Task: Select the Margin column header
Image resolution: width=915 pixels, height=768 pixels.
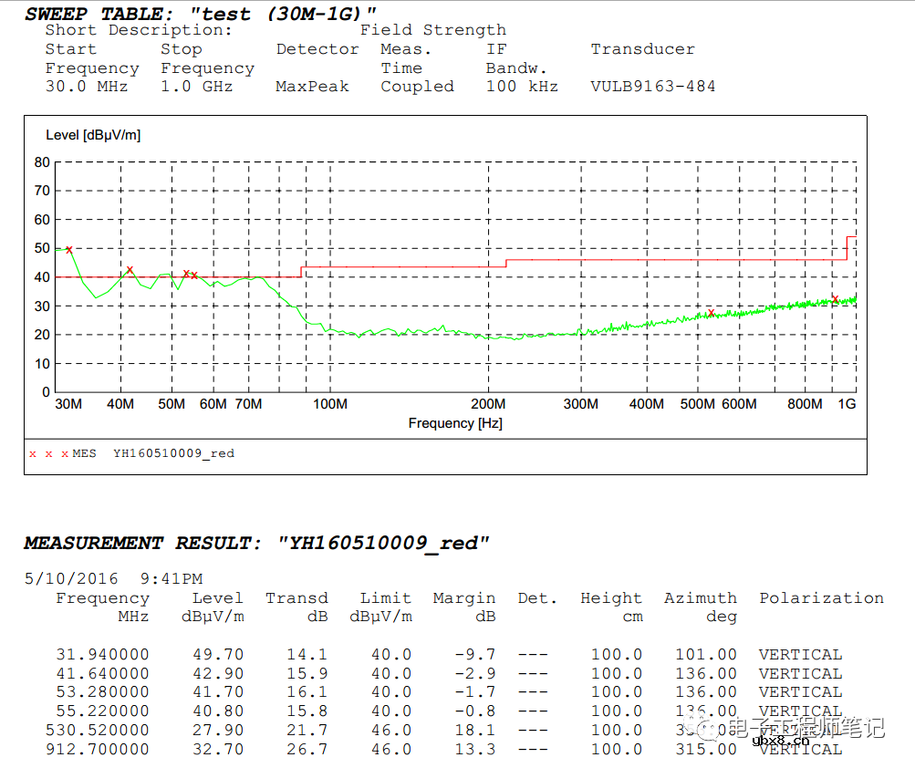Action: 463,598
